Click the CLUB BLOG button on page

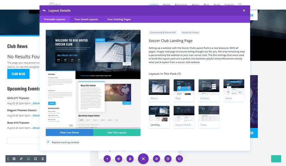[19, 74]
